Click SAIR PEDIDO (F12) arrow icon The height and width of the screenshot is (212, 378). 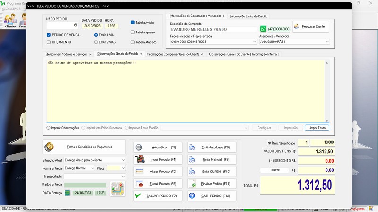point(193,196)
